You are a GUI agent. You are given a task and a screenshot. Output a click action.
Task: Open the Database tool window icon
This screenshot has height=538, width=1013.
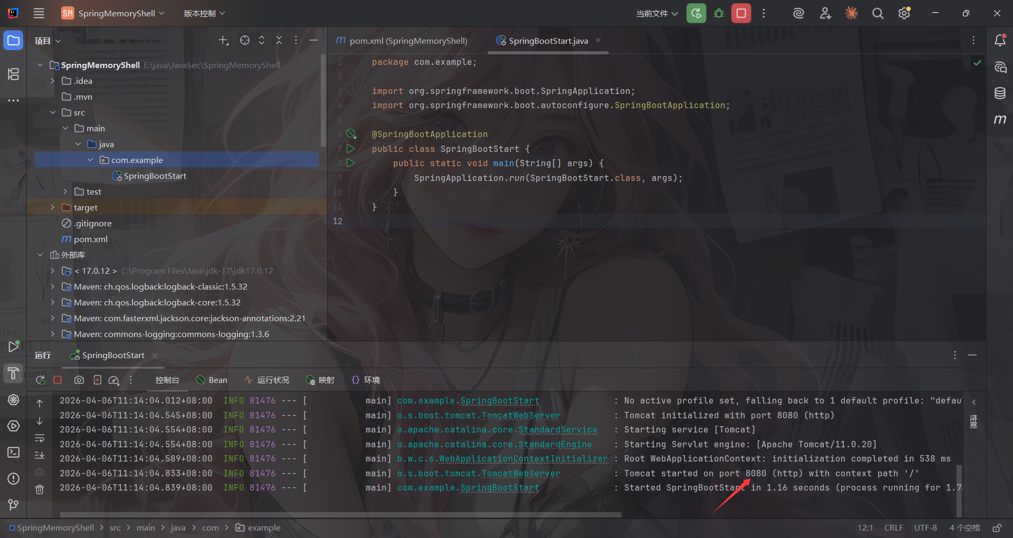tap(999, 93)
